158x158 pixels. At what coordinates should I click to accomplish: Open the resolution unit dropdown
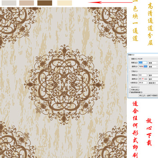[153, 83]
